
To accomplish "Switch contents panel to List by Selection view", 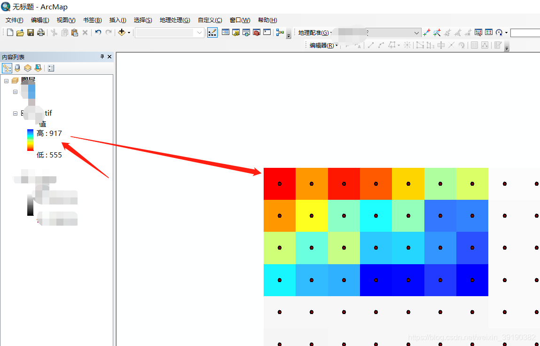I will (38, 68).
